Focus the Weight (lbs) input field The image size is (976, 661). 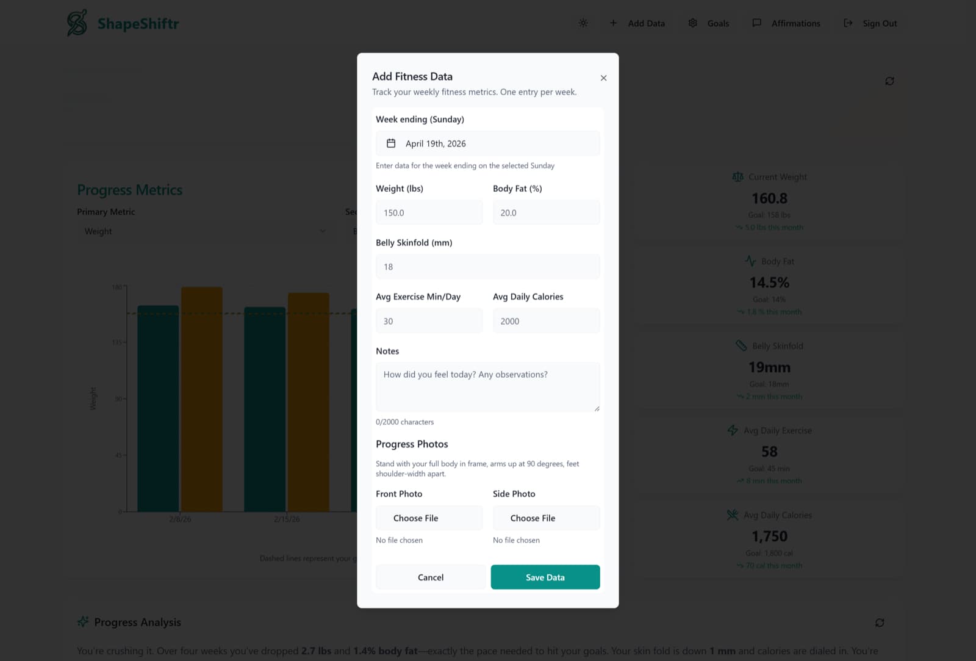click(429, 212)
